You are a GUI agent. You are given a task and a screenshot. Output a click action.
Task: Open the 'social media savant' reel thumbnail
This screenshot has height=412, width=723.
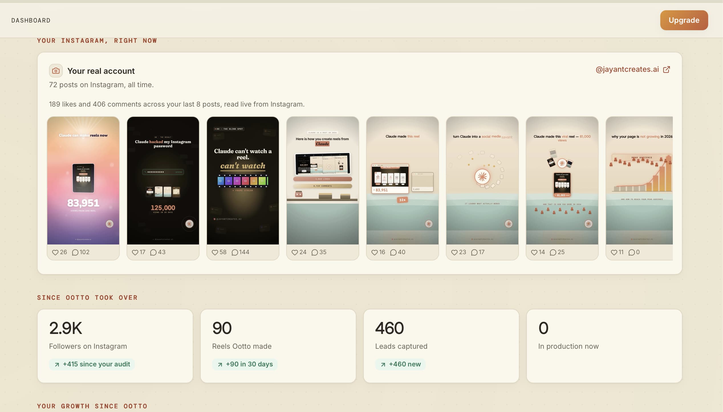(482, 180)
